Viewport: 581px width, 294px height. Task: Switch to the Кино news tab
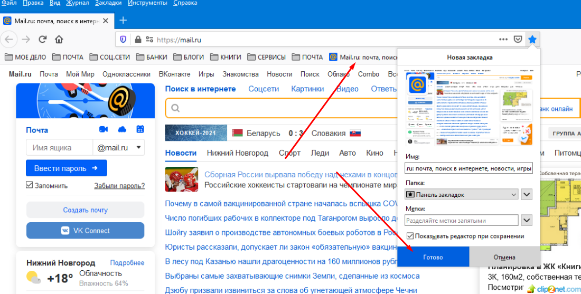(x=374, y=153)
